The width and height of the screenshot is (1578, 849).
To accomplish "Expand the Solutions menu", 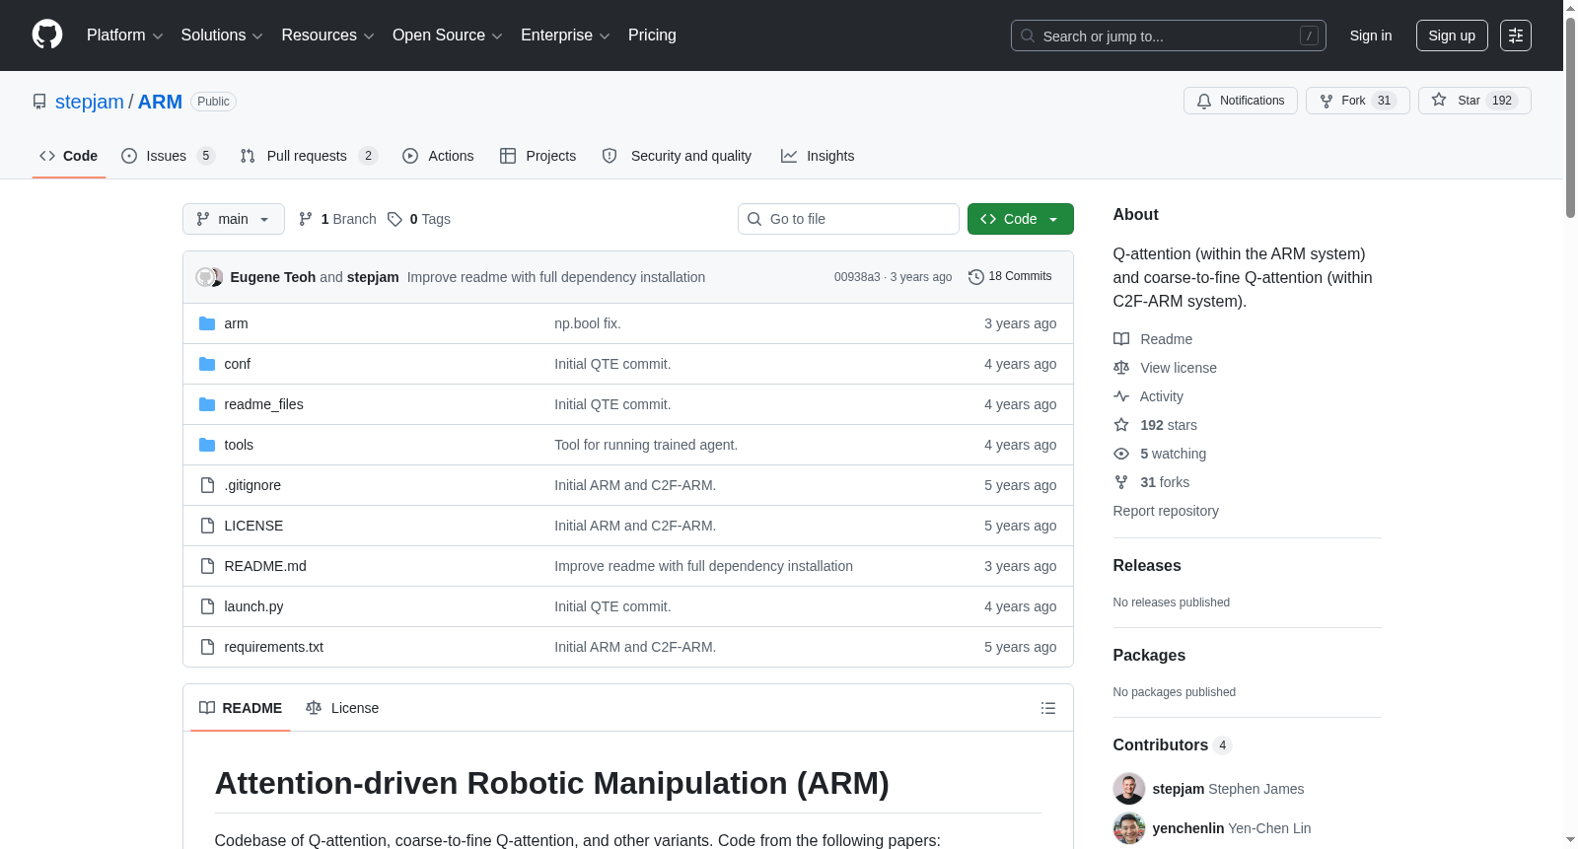I will click(222, 35).
